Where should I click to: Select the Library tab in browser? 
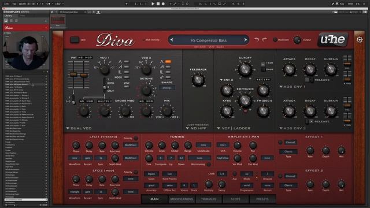[8, 16]
